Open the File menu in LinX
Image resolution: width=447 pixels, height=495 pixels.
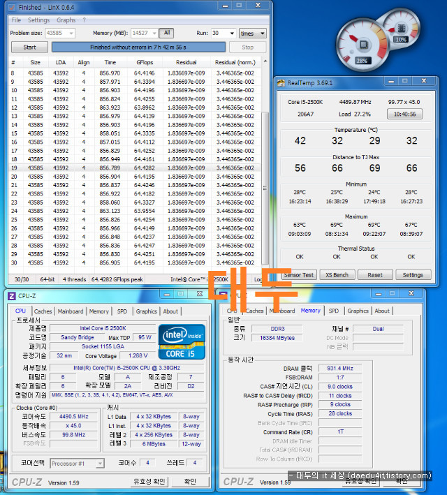16,20
